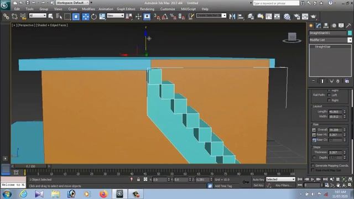
Task: Click the ViewCube in the viewport
Action: coord(292,38)
